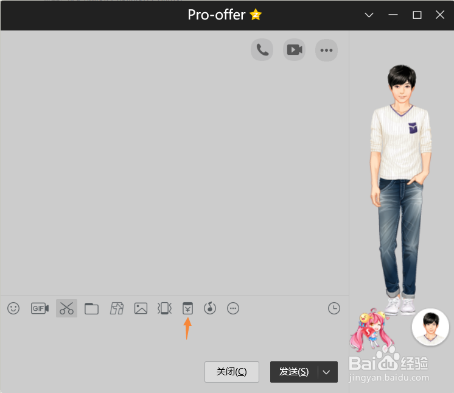Viewport: 454px width, 393px height.
Task: Click the 关闭(C) button
Action: click(x=232, y=372)
